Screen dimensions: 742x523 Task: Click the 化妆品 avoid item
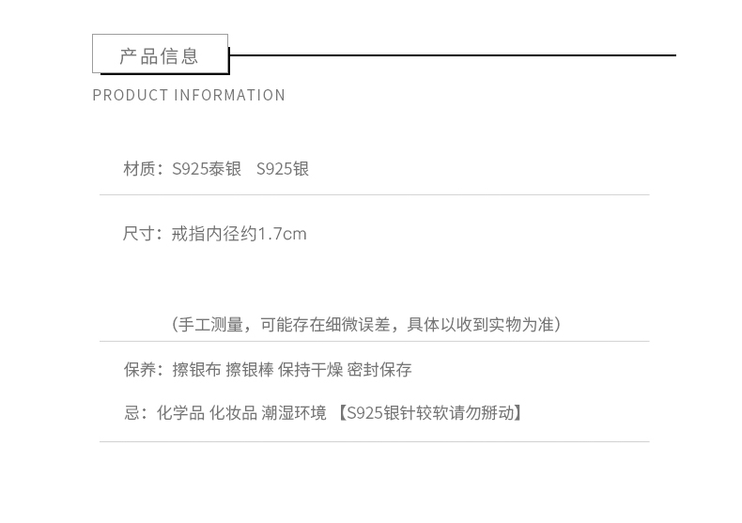pyautogui.click(x=232, y=412)
